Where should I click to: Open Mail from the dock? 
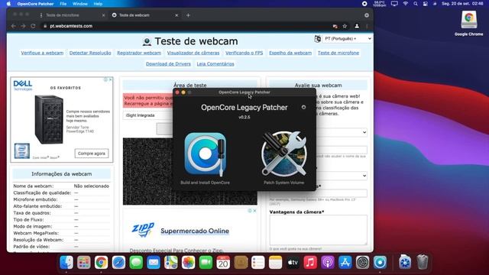(154, 263)
